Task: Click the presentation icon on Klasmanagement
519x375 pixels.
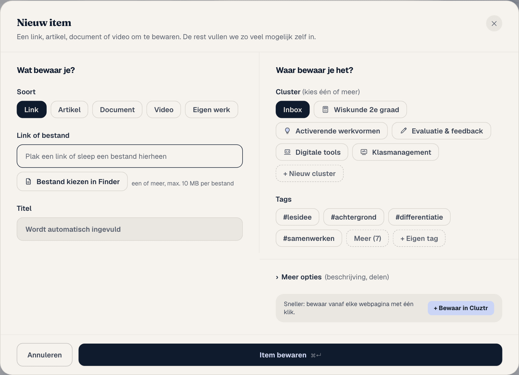Action: click(x=364, y=152)
